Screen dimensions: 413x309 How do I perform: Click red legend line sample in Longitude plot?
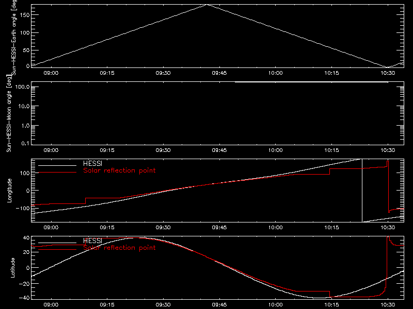pos(57,173)
